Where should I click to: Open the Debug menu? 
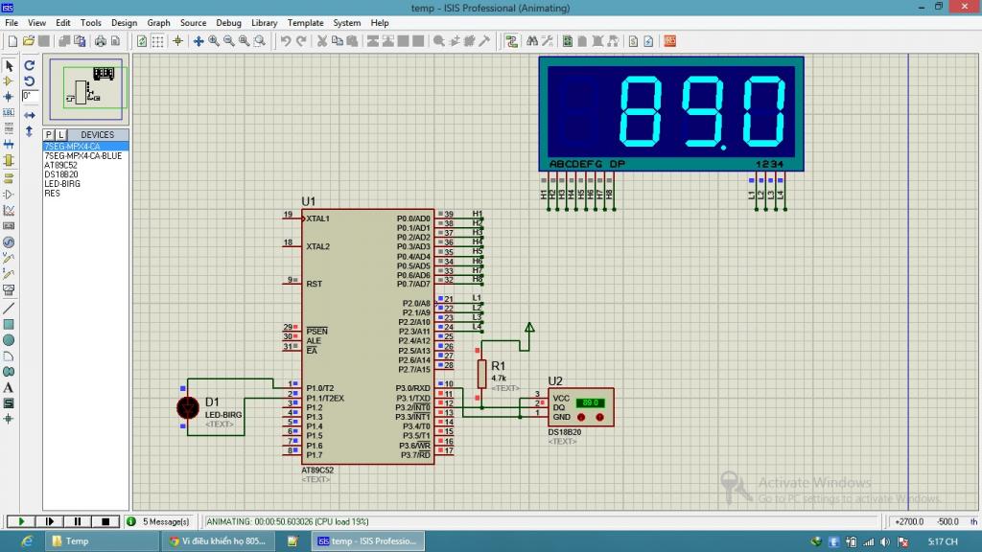point(229,23)
